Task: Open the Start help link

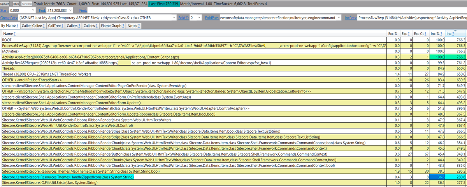Action: point(4,10)
